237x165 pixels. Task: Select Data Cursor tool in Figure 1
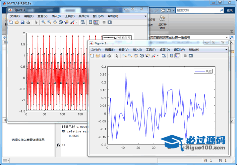tap(66, 22)
